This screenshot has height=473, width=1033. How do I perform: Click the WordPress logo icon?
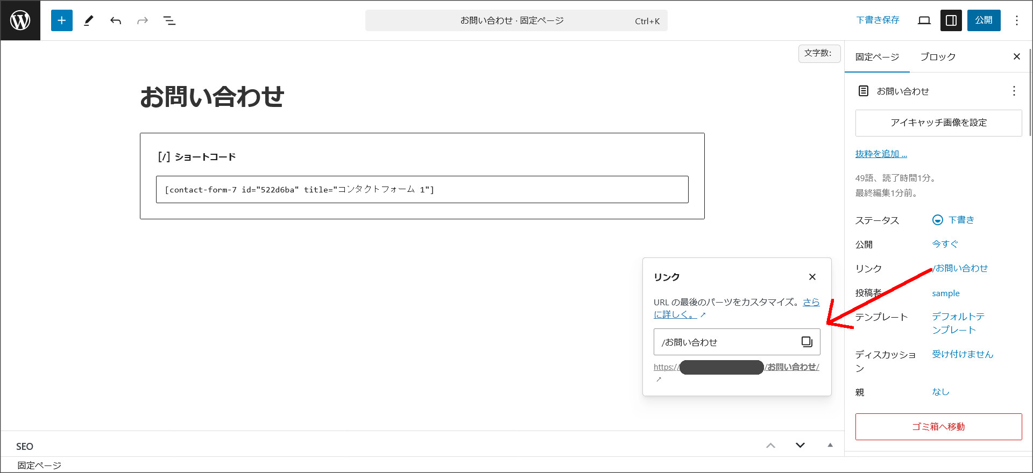[x=20, y=20]
